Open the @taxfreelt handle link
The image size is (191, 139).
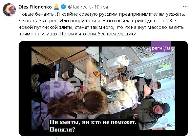coord(79,7)
